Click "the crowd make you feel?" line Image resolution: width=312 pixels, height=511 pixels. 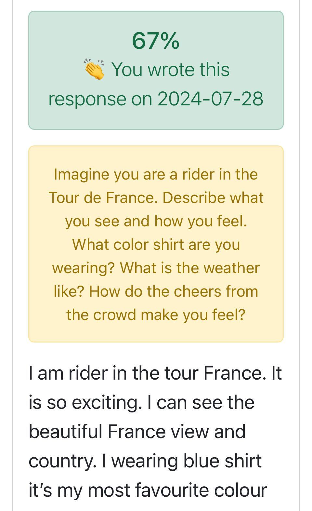click(156, 315)
